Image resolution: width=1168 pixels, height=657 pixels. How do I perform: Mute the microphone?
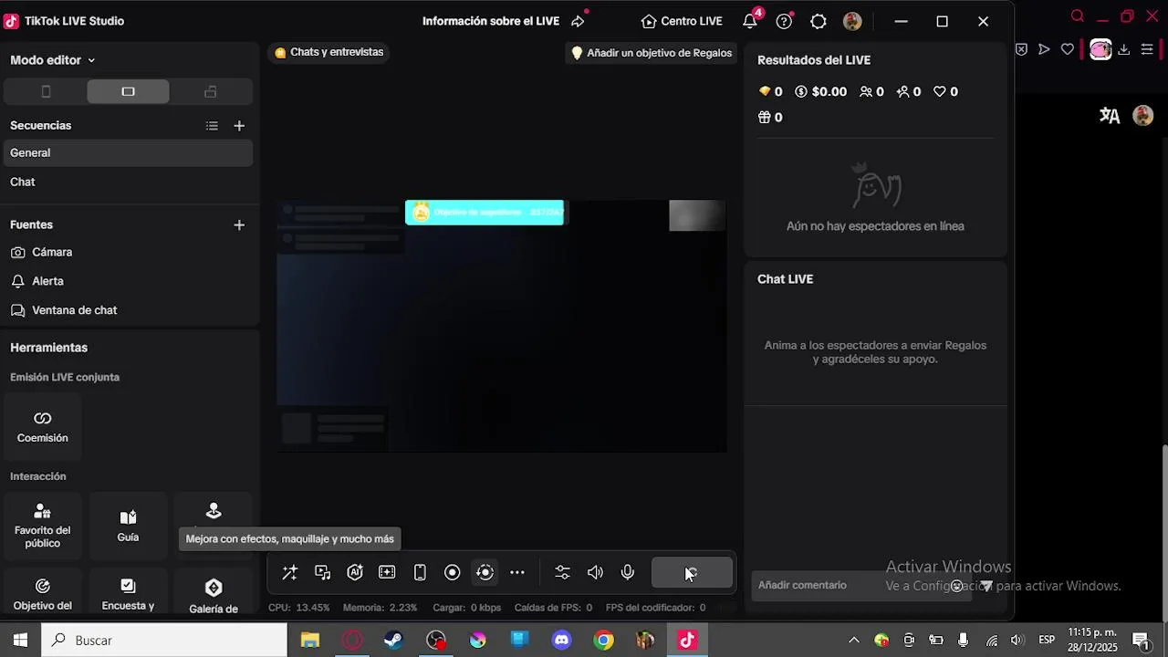628,572
